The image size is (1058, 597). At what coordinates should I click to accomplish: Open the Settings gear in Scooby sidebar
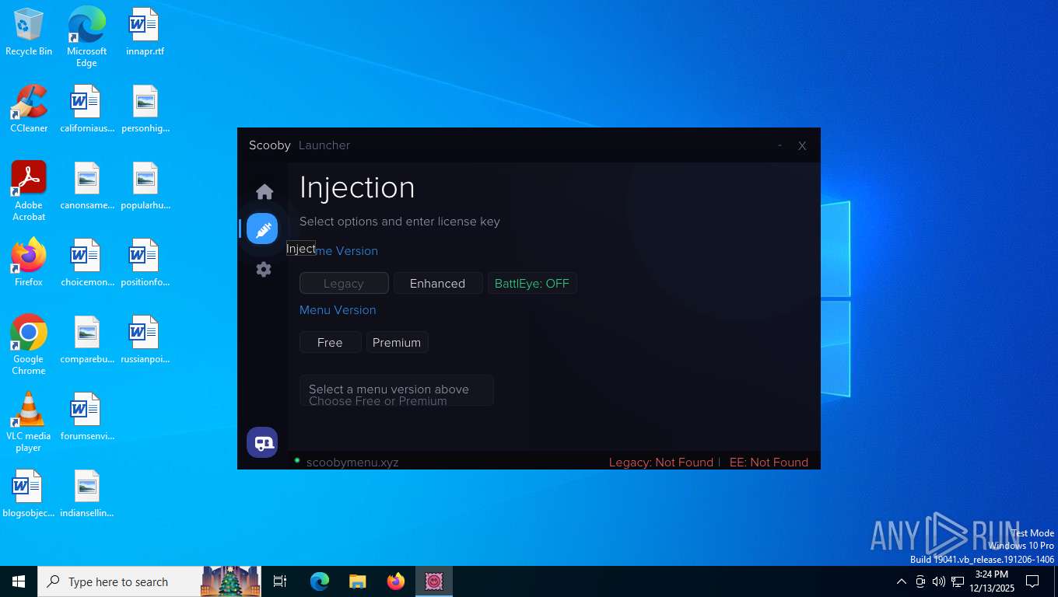[264, 270]
